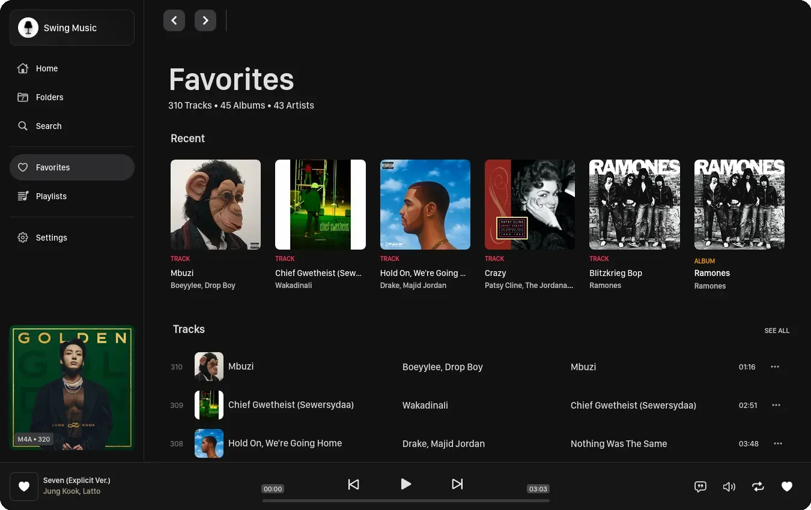
Task: Go to Home in sidebar
Action: pyautogui.click(x=47, y=68)
